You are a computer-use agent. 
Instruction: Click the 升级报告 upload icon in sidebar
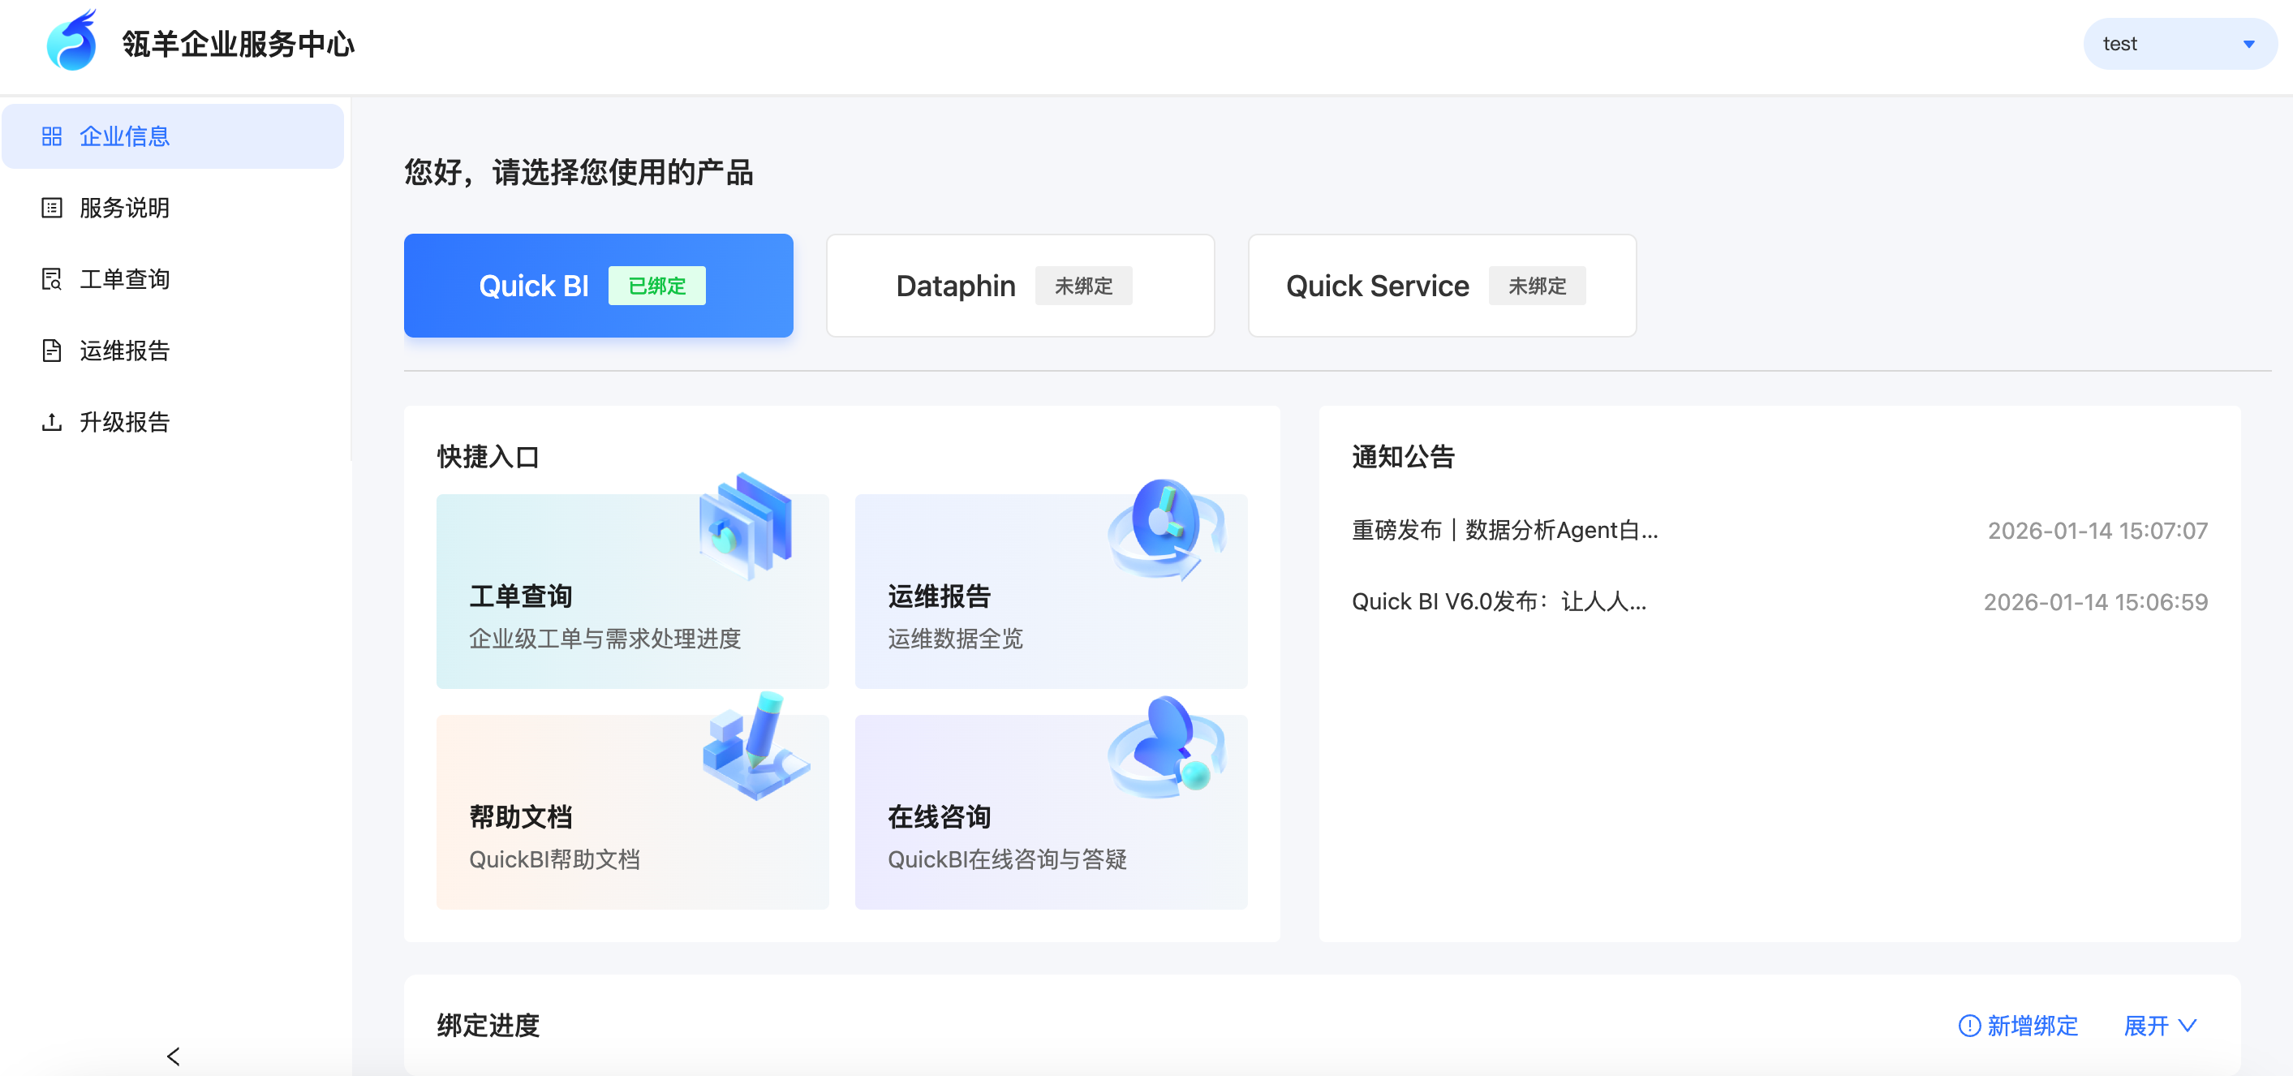coord(52,422)
